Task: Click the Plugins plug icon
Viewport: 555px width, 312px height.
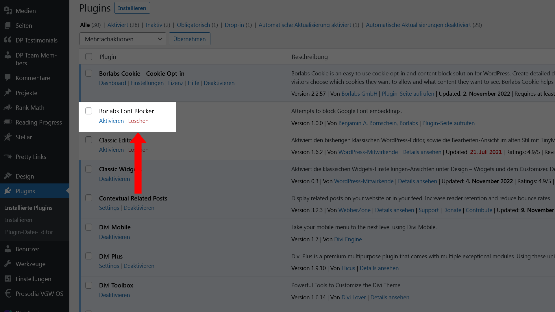Action: tap(8, 191)
